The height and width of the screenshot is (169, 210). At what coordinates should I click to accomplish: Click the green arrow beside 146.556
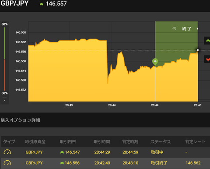[62, 163]
